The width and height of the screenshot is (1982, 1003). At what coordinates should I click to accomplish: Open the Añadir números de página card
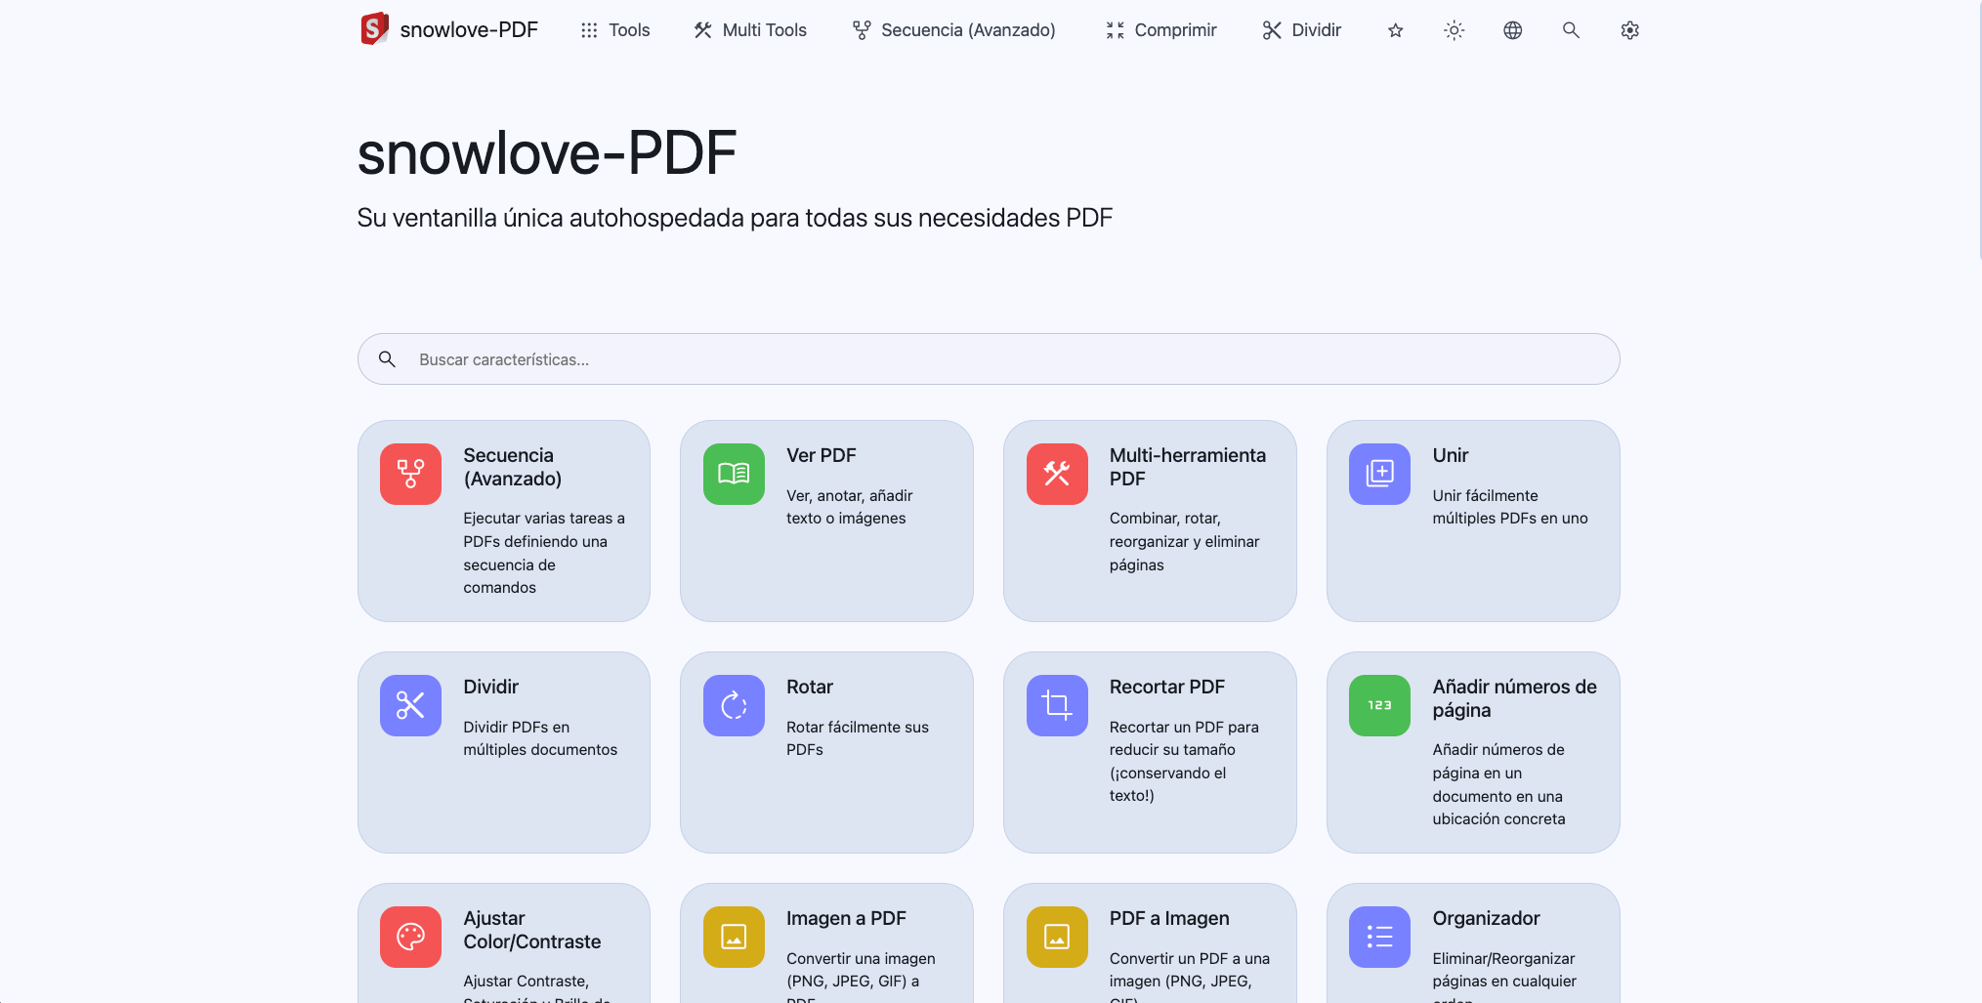1472,752
